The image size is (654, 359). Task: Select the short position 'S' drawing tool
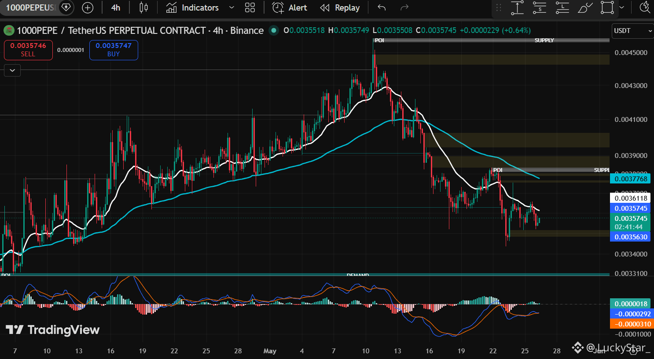(x=540, y=7)
